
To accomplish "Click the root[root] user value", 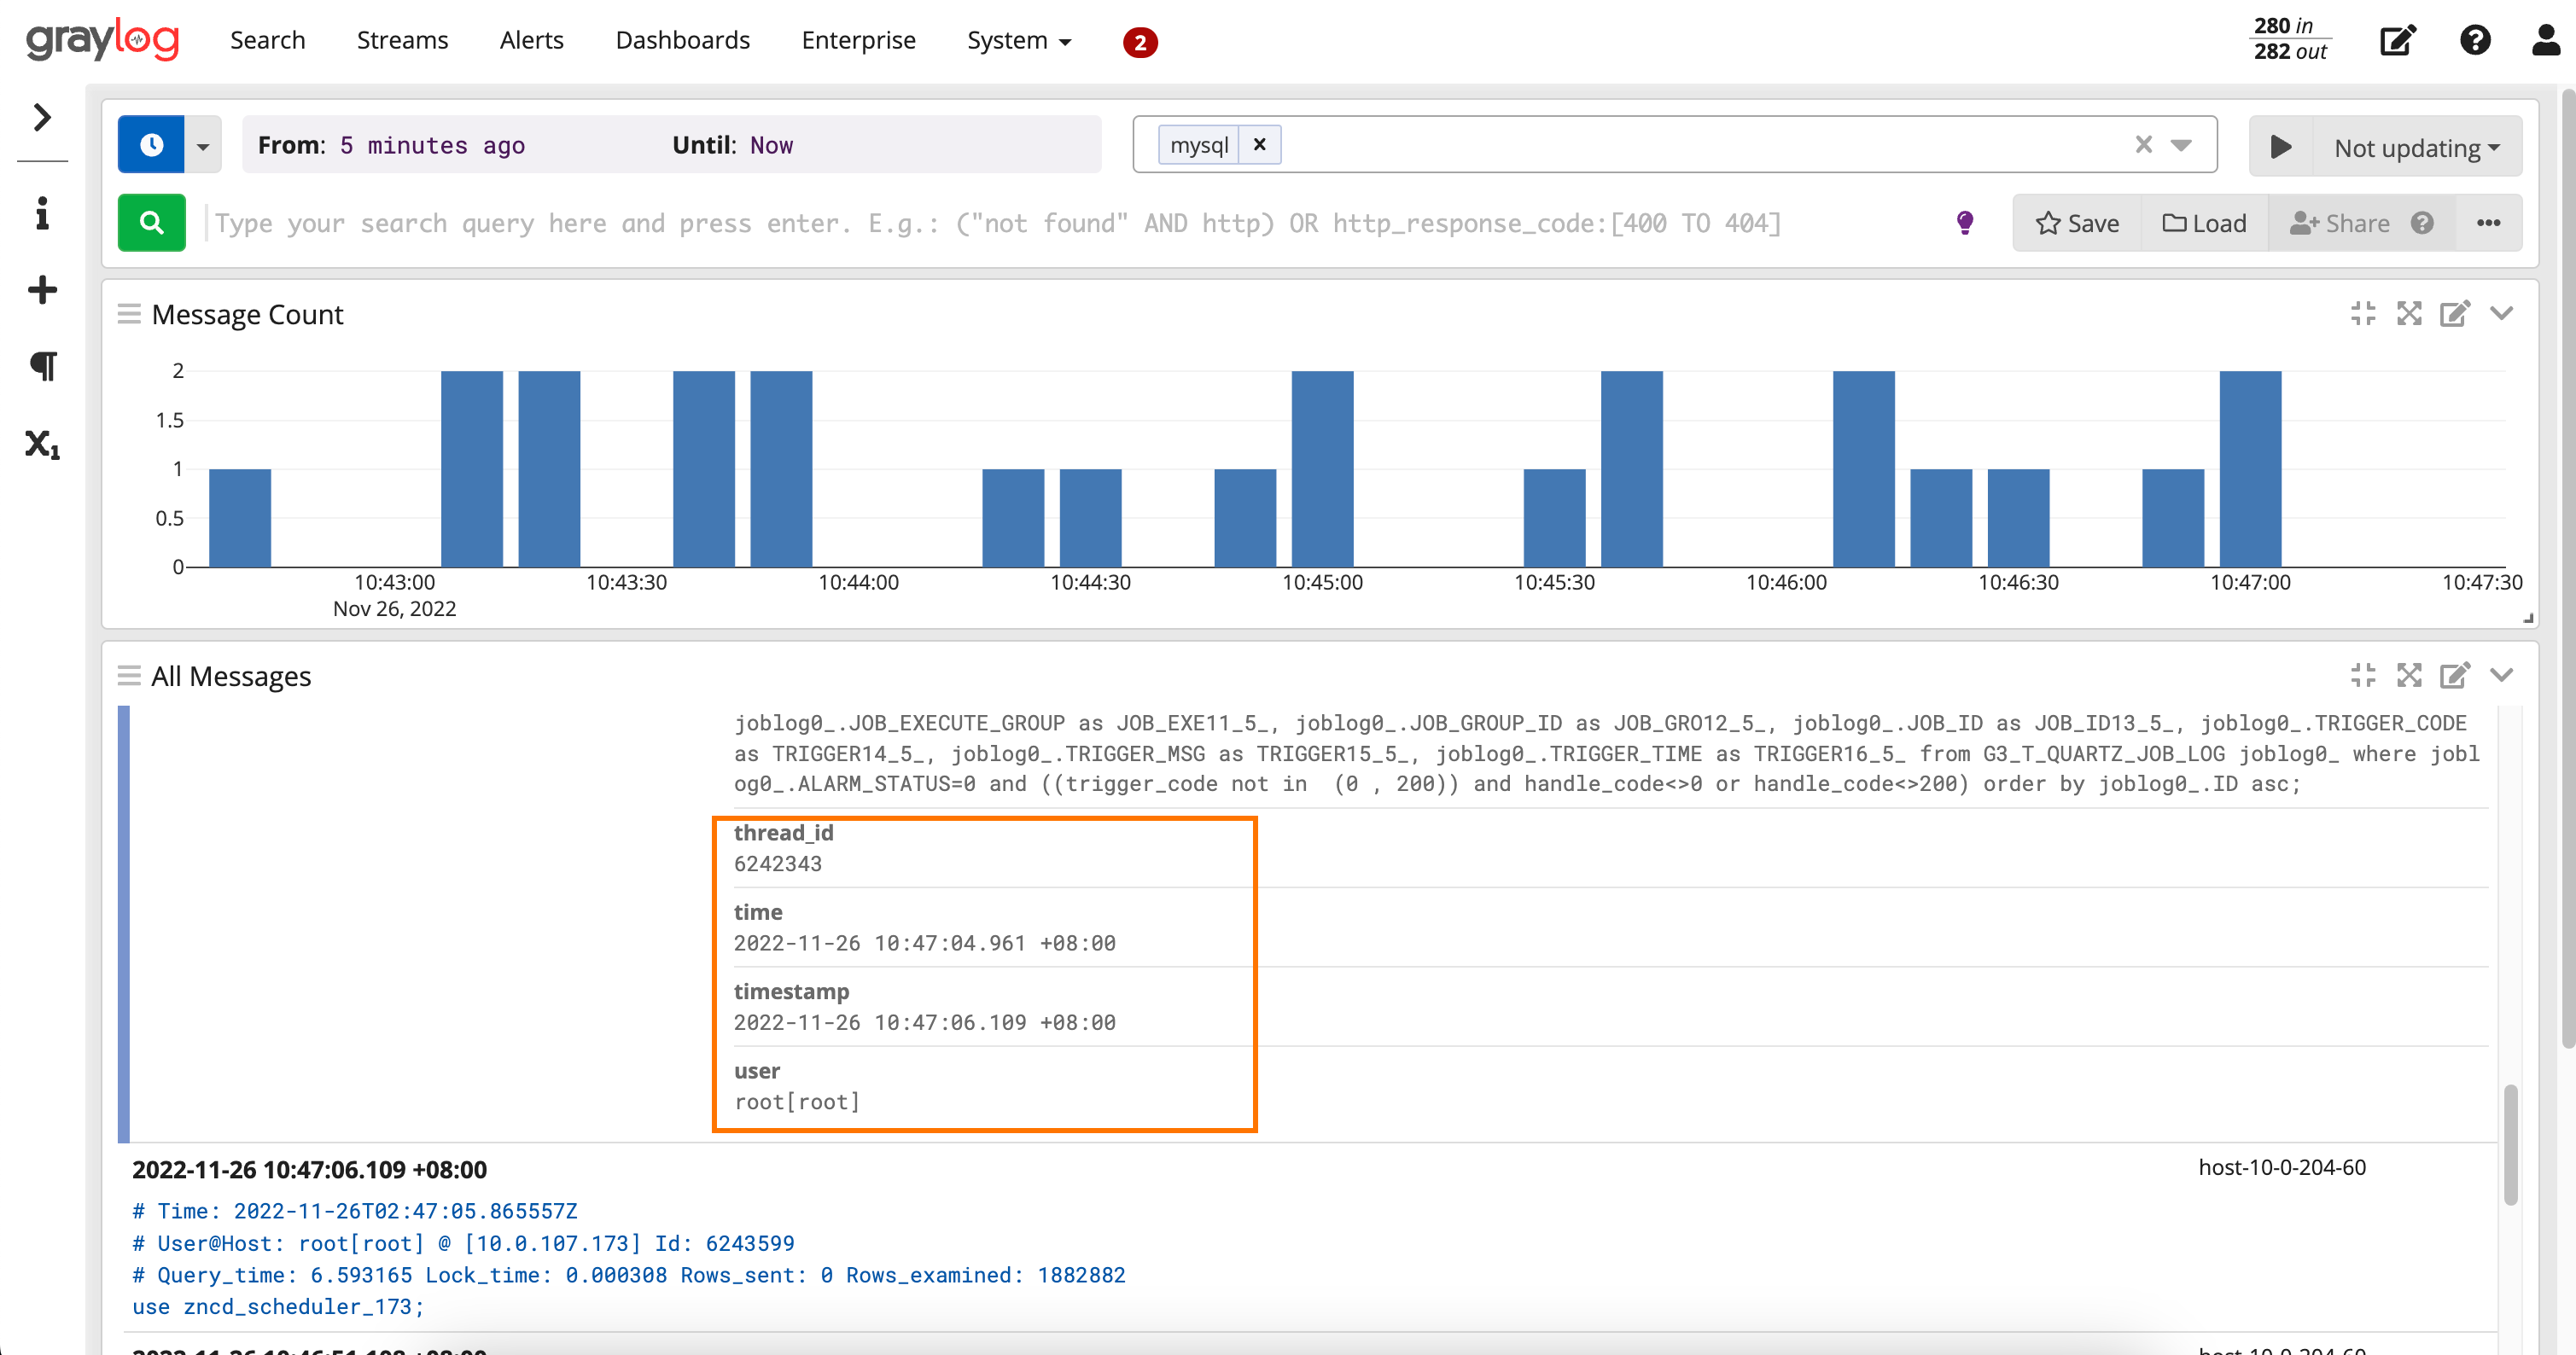I will 797,1102.
